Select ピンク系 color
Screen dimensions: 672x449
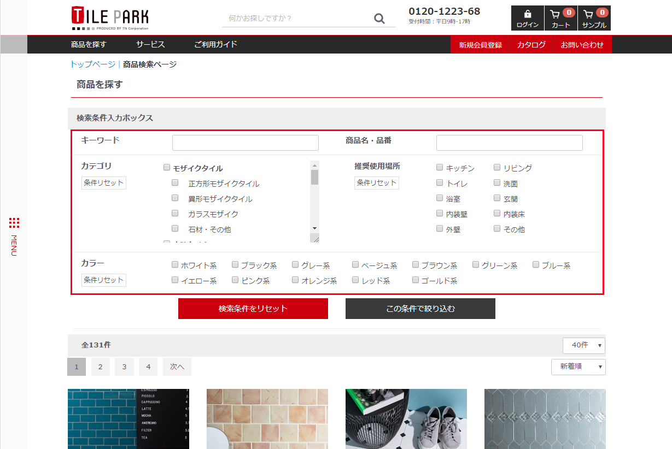pyautogui.click(x=235, y=280)
